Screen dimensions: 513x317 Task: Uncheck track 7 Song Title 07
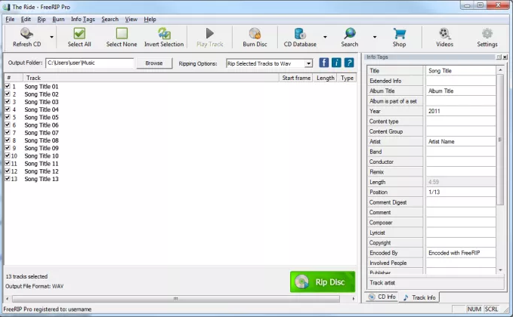(x=8, y=132)
